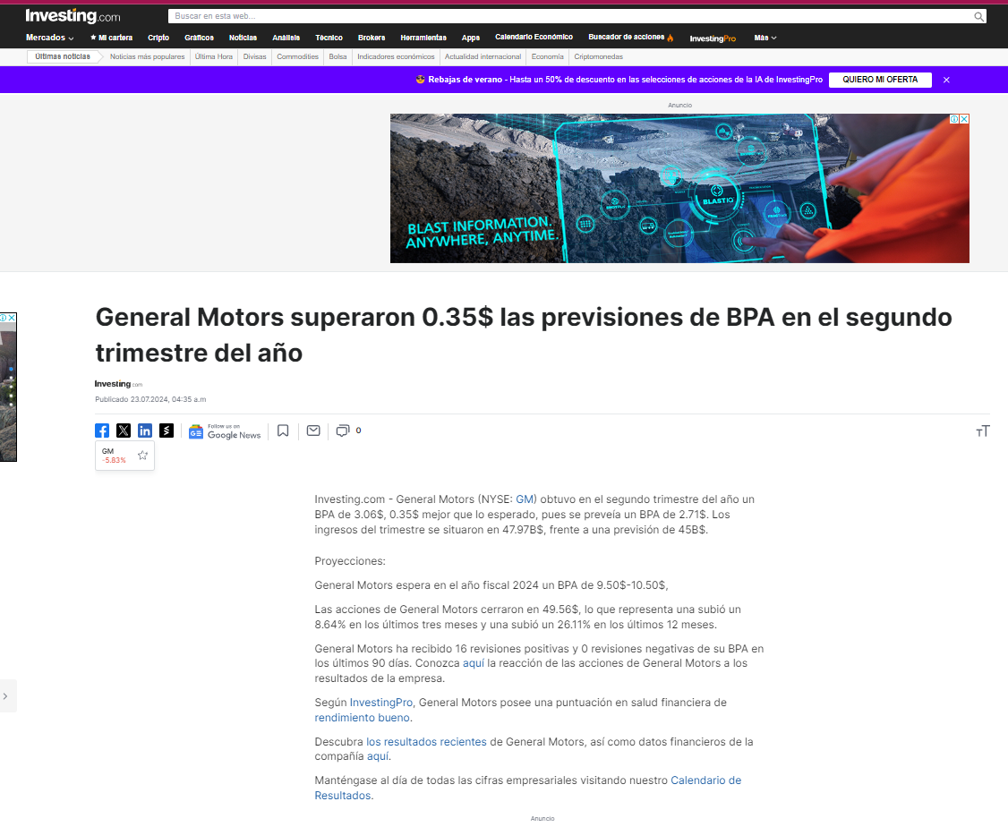Click 'aquí' link after compañía
Screen dimensions: 1008x827
point(378,756)
